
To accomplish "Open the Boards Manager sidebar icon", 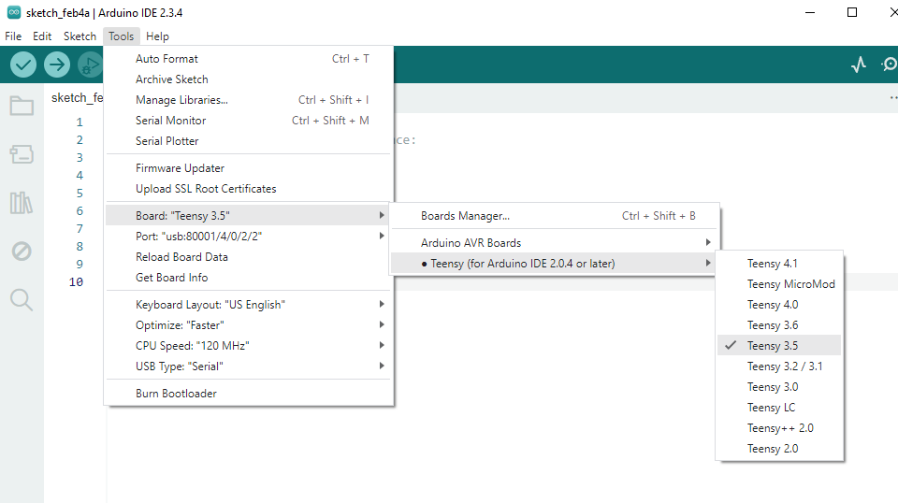I will [x=22, y=154].
